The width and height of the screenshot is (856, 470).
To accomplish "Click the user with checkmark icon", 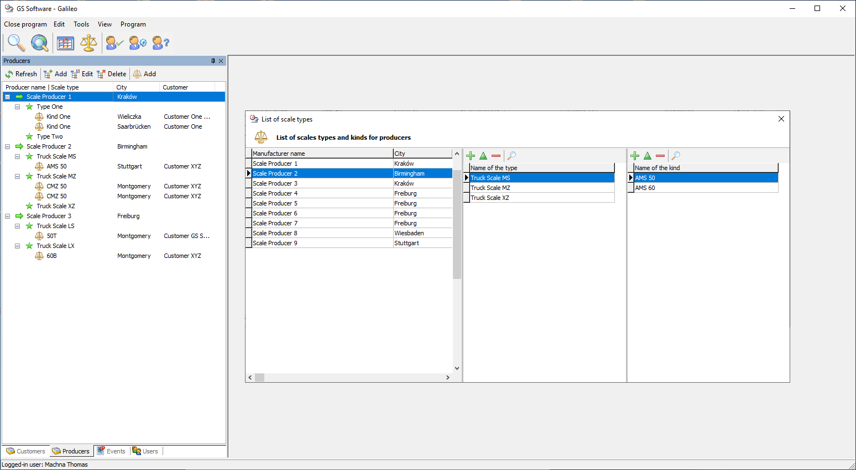I will point(114,43).
